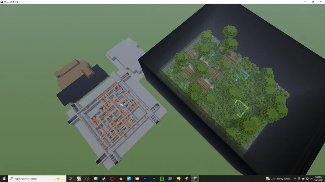The width and height of the screenshot is (325, 182).
Task: Show hidden system tray icons
Action: coord(295,179)
